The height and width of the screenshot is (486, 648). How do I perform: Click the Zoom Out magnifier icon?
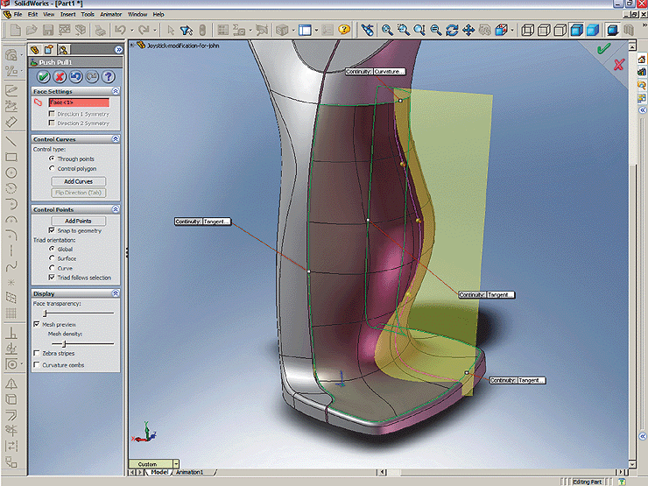pyautogui.click(x=435, y=30)
